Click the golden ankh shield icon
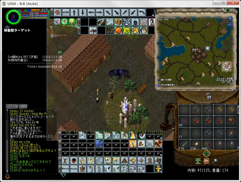Image resolution: width=241 pixels, height=182 pixels. tap(91, 161)
